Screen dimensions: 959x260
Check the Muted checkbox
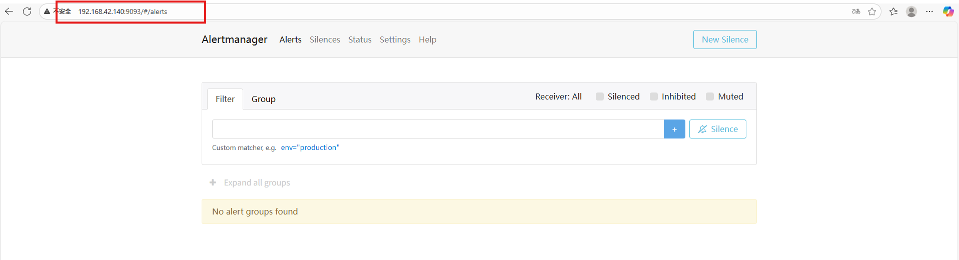(710, 96)
